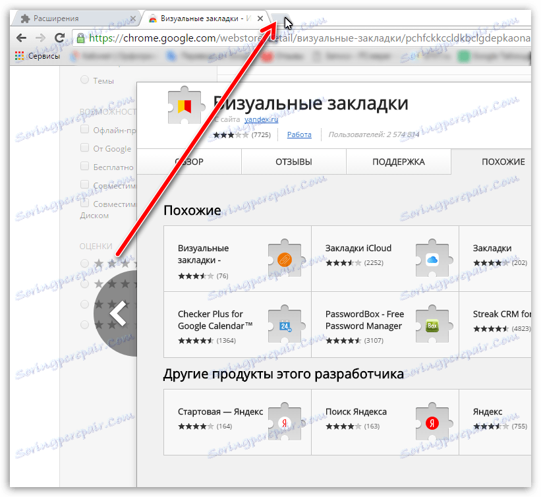Reload the current page

[60, 38]
